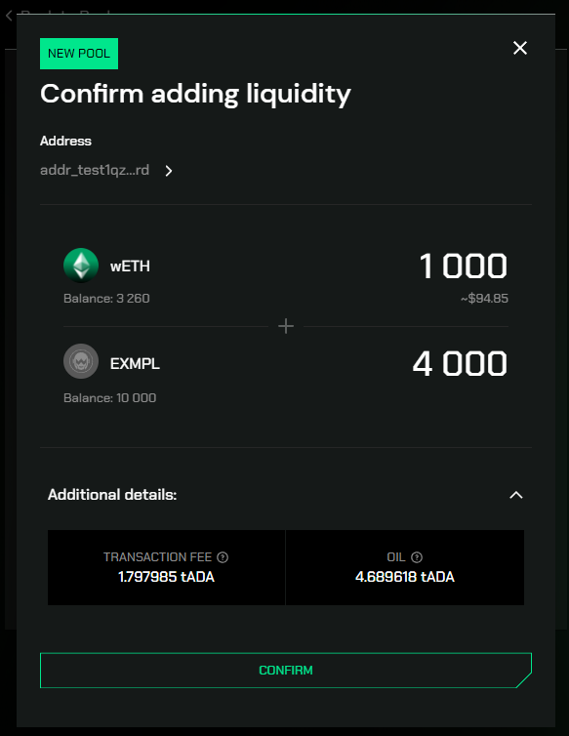The width and height of the screenshot is (569, 736).
Task: Click the 4.689618 tADA OIL box
Action: (405, 567)
